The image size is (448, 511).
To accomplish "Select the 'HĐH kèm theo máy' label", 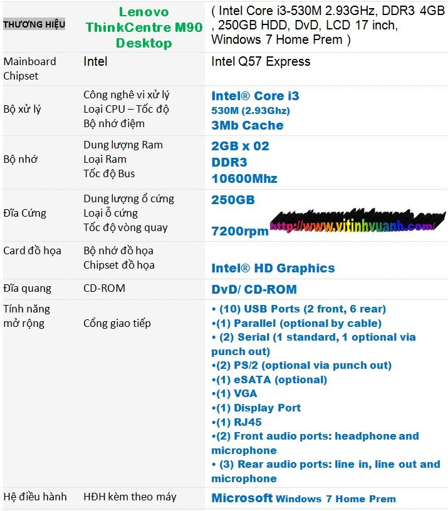I will [x=130, y=497].
